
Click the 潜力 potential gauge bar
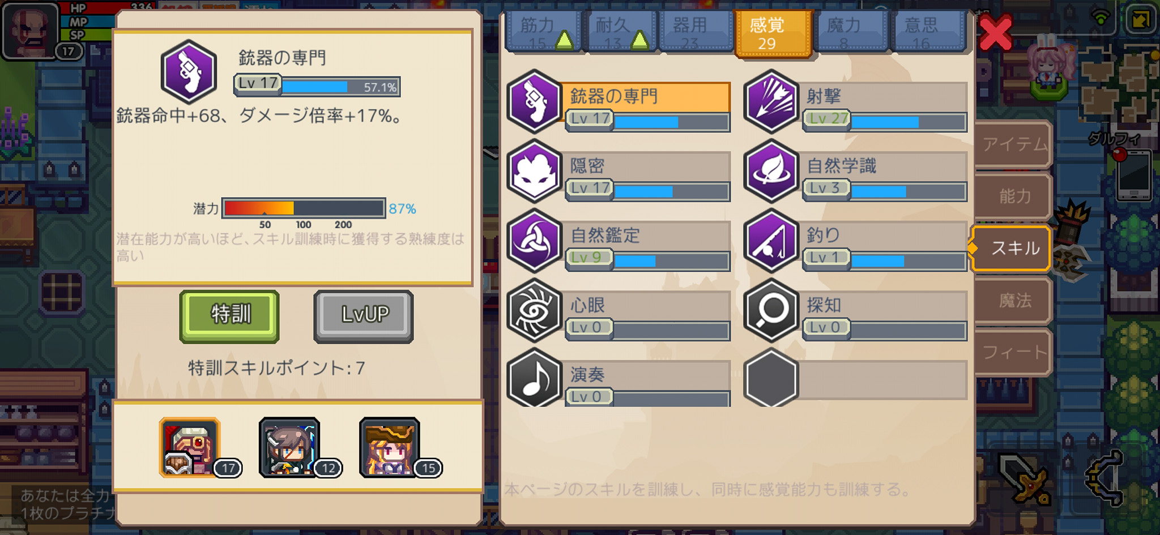pos(304,208)
